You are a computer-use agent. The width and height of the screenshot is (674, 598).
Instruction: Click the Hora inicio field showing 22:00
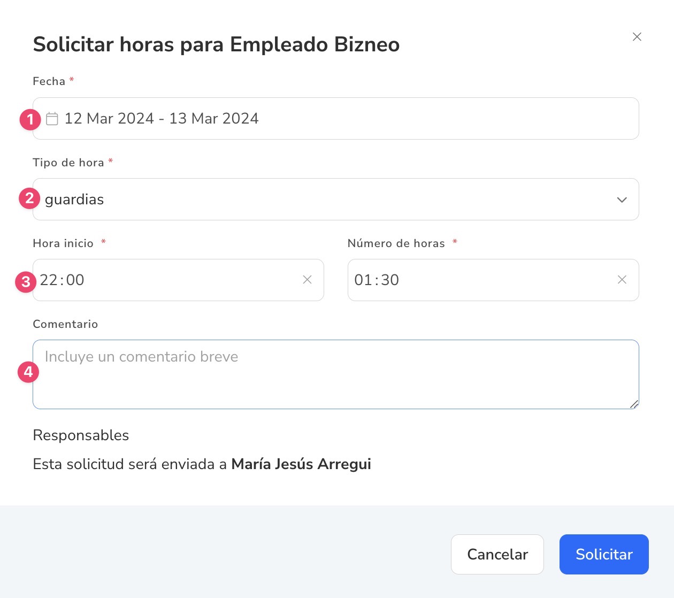click(x=178, y=280)
